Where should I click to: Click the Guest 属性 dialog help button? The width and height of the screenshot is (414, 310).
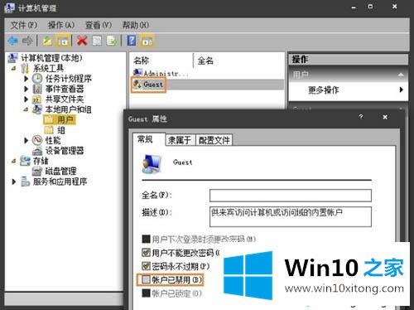coord(361,117)
